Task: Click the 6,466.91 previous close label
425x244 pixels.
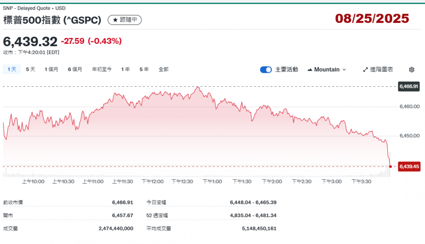Action: (409, 86)
